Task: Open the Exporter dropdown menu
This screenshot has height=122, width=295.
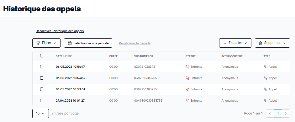Action: click(235, 43)
